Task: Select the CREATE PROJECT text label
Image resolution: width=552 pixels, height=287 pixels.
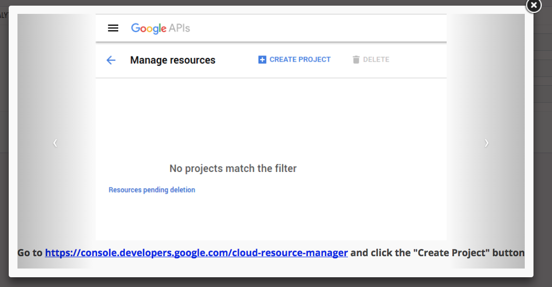Action: (300, 60)
